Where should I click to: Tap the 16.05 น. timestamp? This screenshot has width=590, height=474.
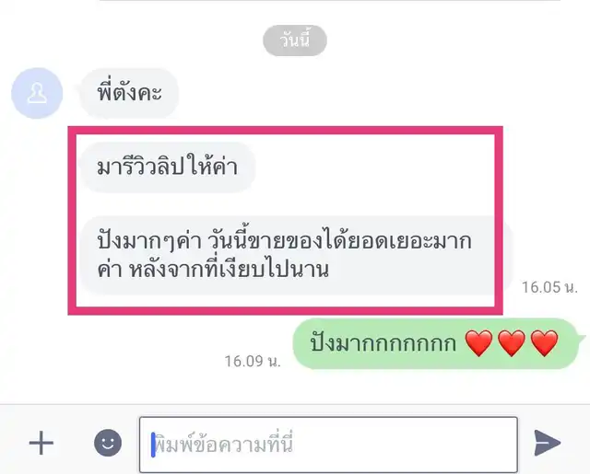coord(549,287)
